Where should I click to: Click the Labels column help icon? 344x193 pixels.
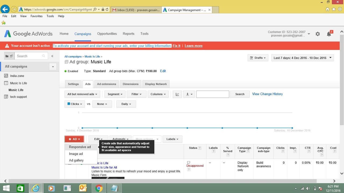click(x=213, y=151)
